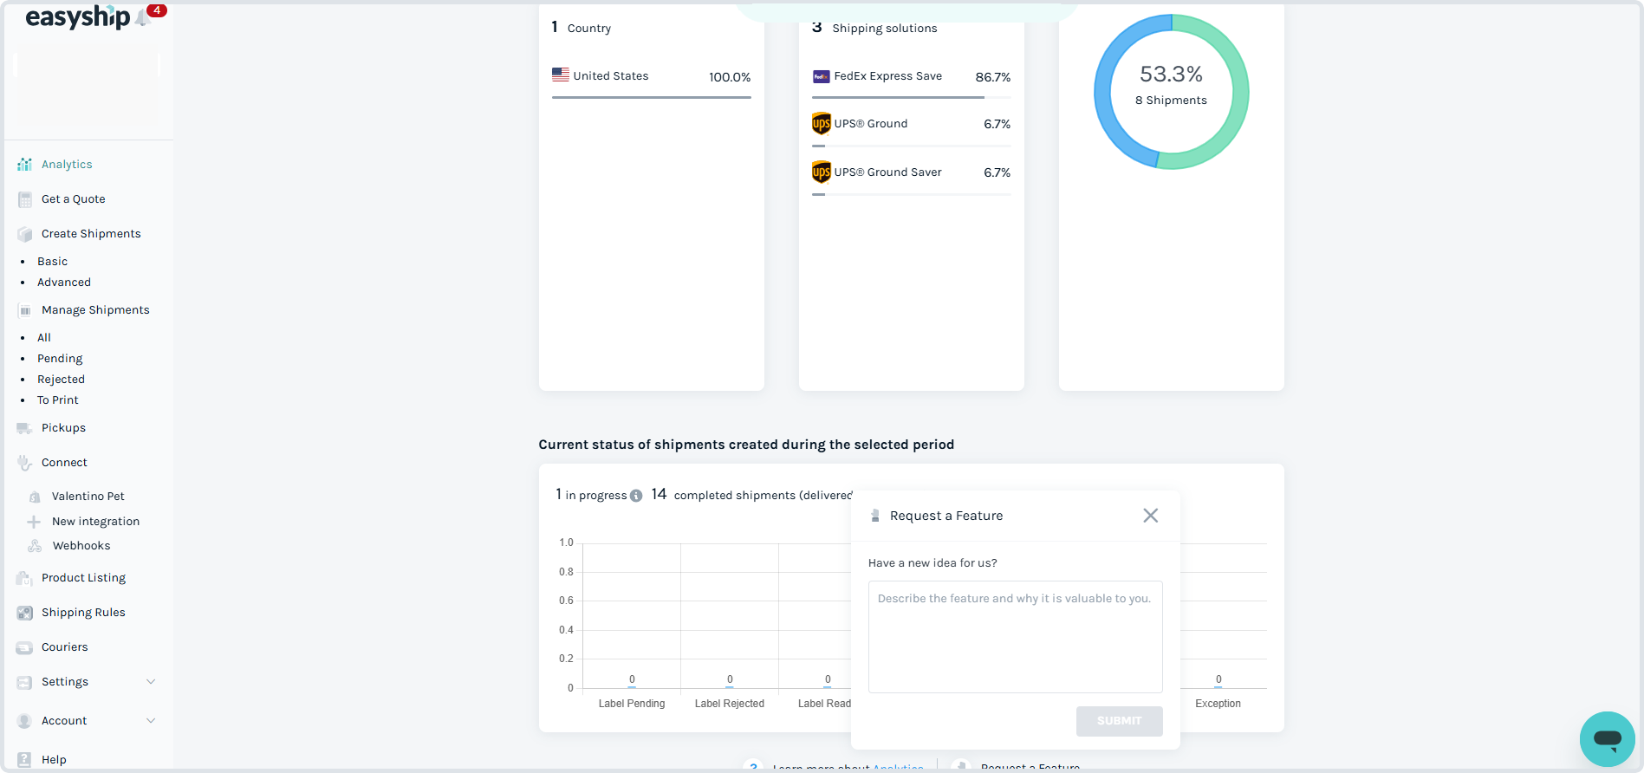The width and height of the screenshot is (1644, 773).
Task: Click the Exception chart label
Action: (x=1218, y=704)
